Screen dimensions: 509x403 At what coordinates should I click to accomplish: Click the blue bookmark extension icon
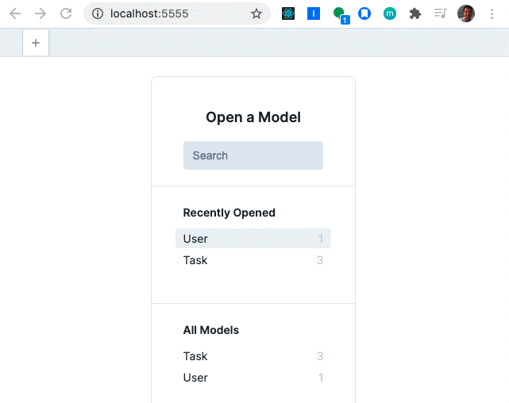point(364,13)
